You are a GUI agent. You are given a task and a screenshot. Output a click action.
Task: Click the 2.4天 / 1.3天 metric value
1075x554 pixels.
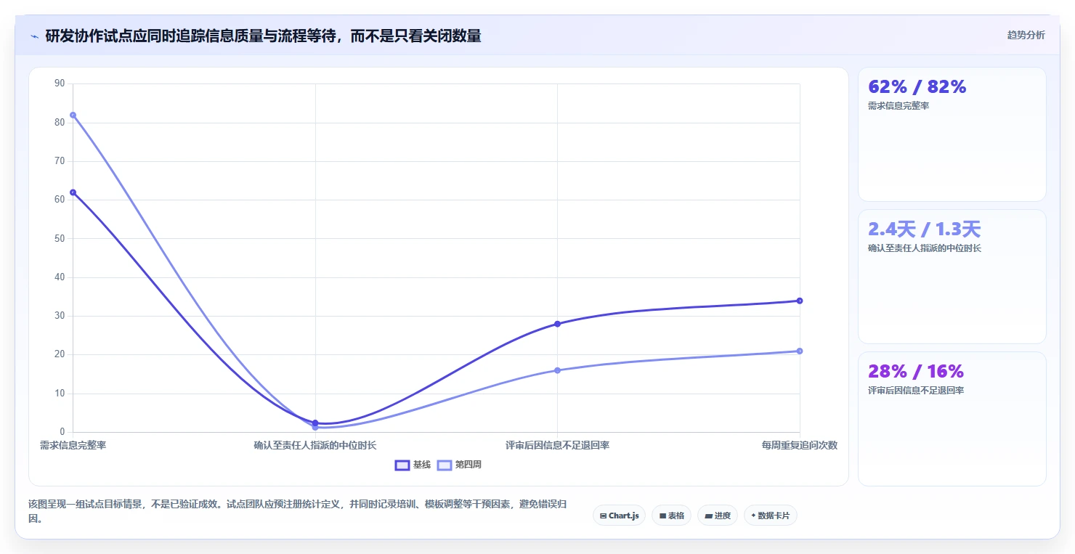point(925,229)
